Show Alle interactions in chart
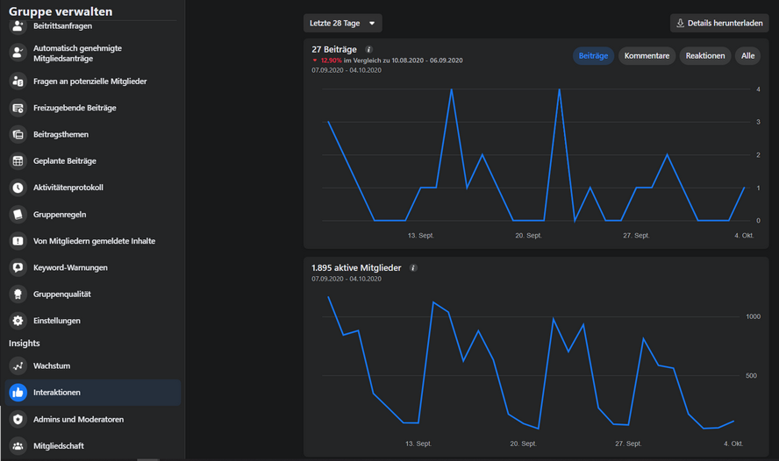 (x=747, y=56)
